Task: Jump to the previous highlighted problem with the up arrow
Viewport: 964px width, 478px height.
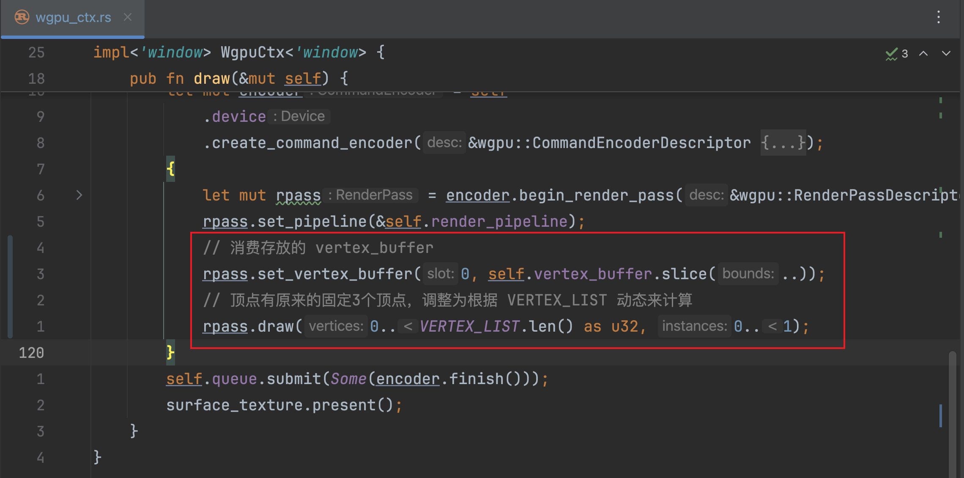Action: 924,54
